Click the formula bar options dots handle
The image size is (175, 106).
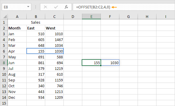tap(36, 7)
